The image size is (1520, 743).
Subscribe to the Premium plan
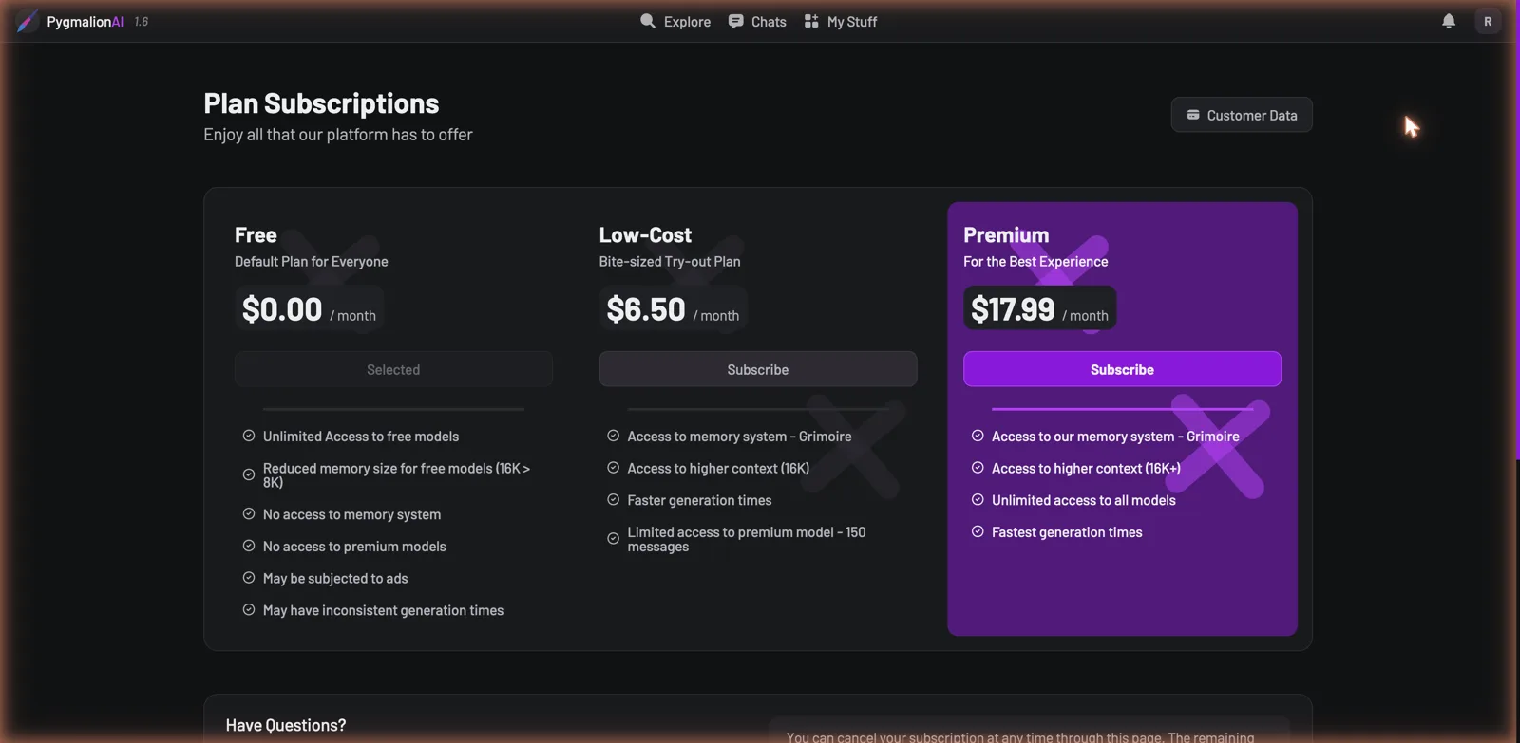[1122, 369]
